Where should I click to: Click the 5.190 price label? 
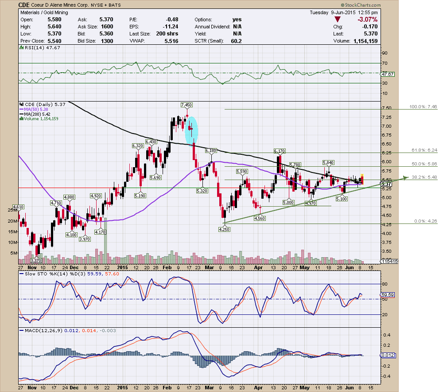tap(140, 196)
